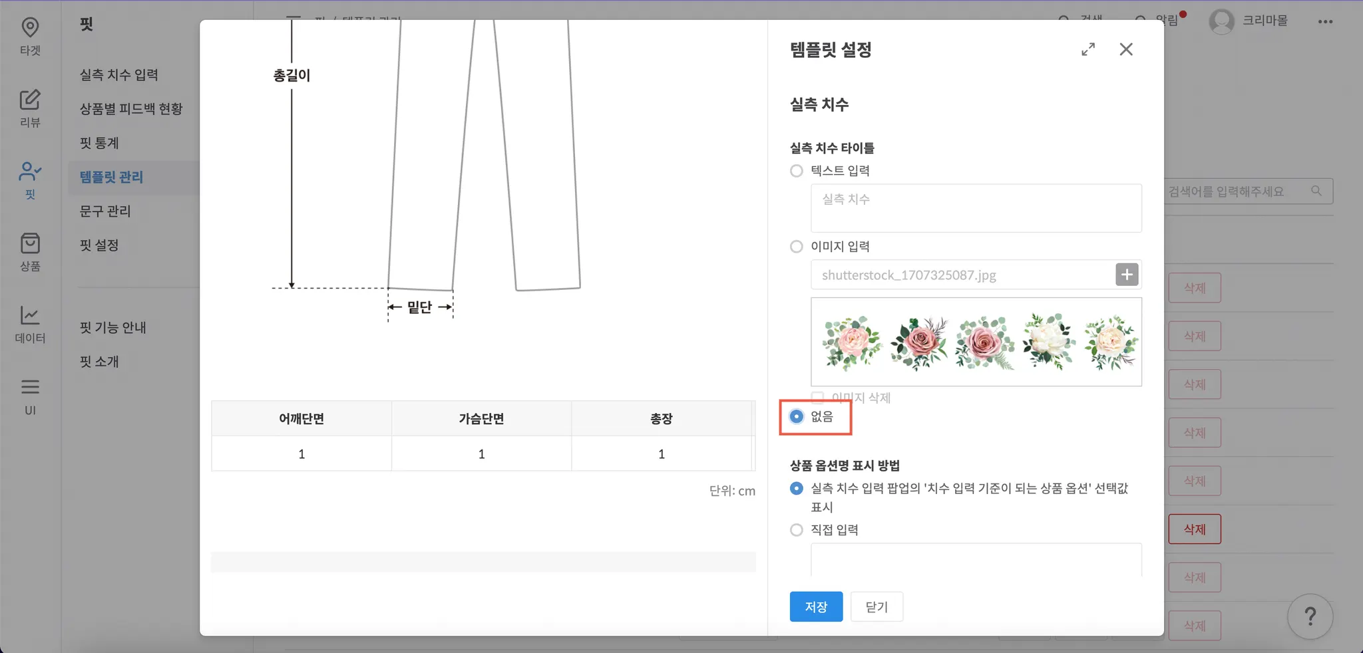Open the 리뷰 edit icon in sidebar

coord(30,100)
